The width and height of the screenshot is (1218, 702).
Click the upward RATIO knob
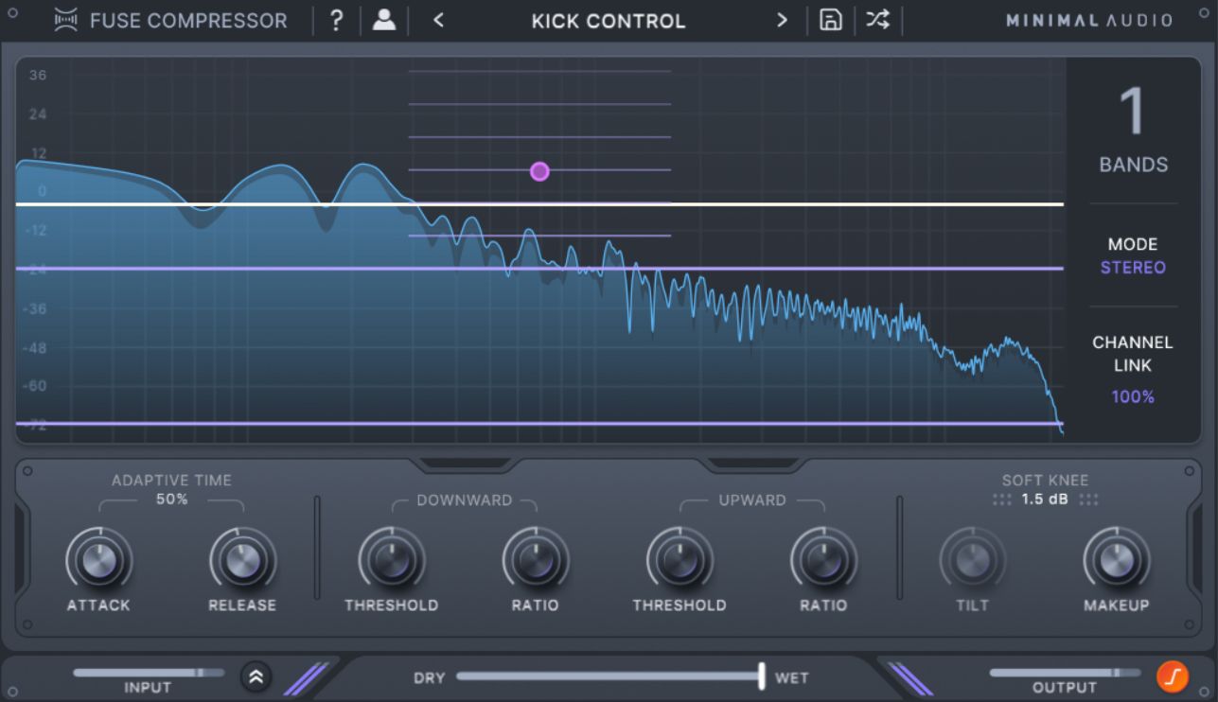[x=823, y=561]
